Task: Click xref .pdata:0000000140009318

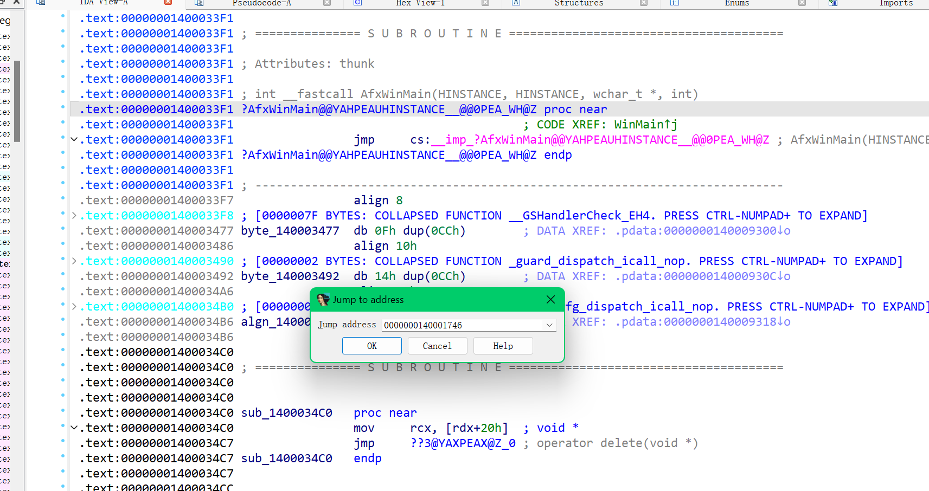Action: 703,322
